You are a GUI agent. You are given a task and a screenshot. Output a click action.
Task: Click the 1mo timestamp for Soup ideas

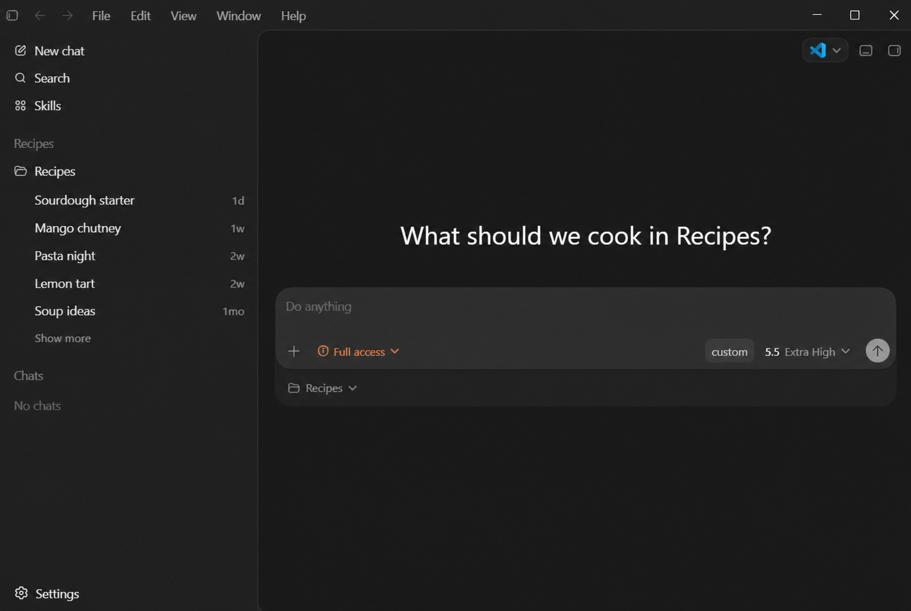point(233,312)
